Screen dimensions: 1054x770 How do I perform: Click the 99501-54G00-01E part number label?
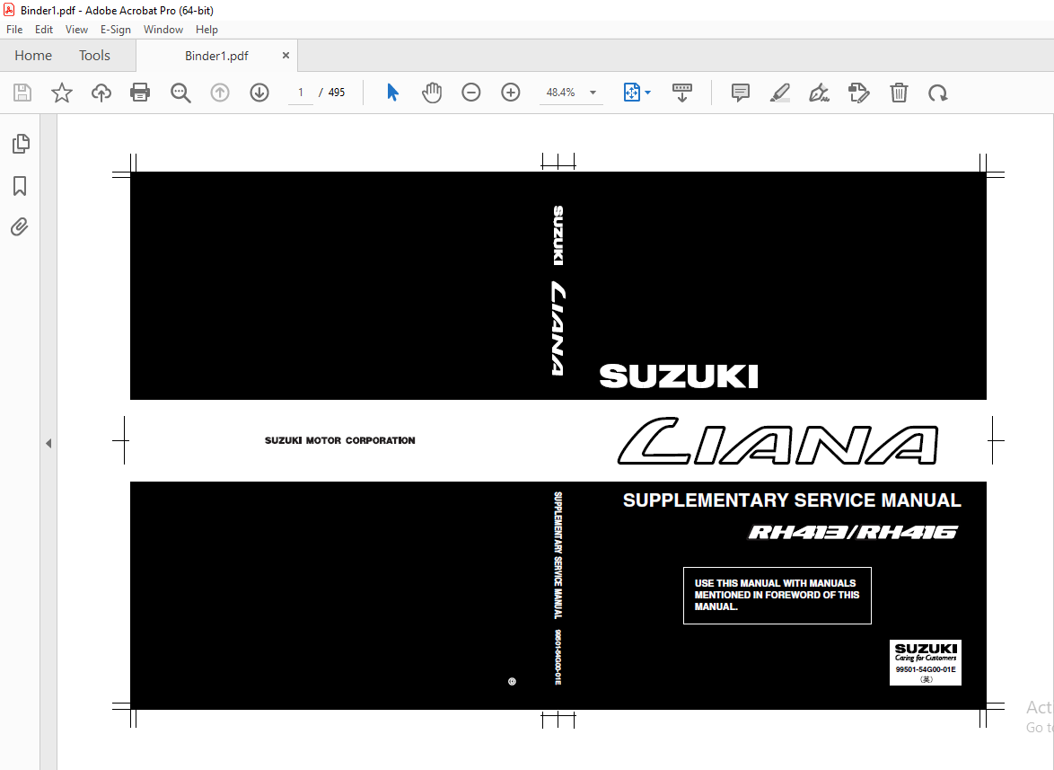926,669
